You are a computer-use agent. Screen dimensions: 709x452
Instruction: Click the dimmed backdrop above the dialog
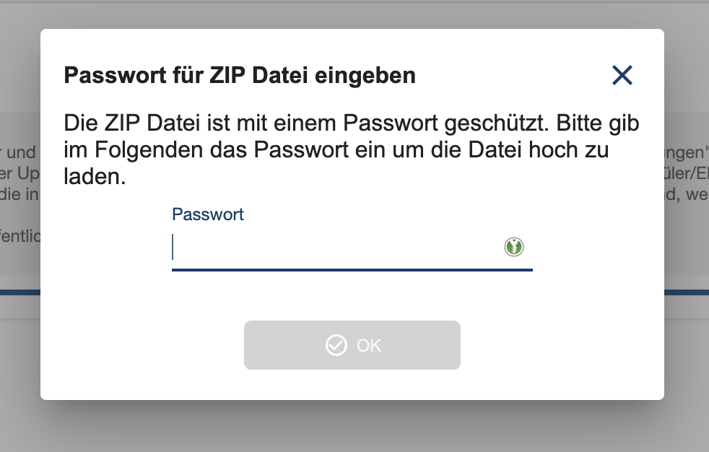pos(352,14)
